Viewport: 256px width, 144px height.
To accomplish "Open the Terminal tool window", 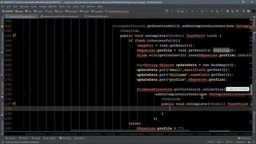I will (65, 138).
